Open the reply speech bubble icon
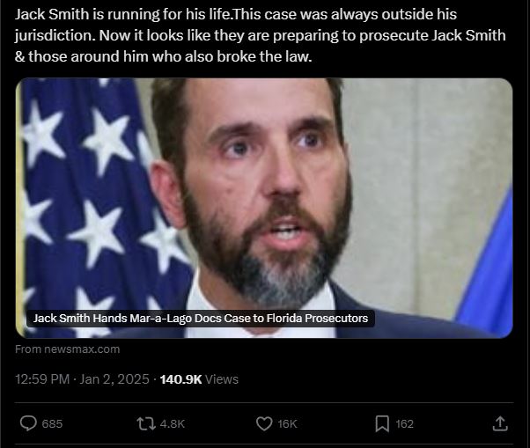Viewport: 530px width, 448px height. pos(28,423)
